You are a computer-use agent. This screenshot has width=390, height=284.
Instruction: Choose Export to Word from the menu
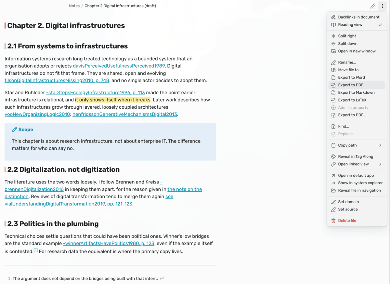pyautogui.click(x=357, y=77)
